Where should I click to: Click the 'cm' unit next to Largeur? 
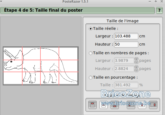point(142,36)
